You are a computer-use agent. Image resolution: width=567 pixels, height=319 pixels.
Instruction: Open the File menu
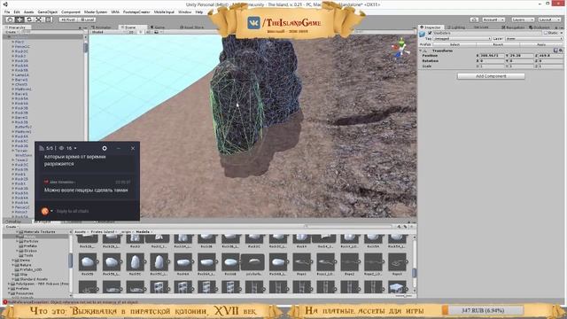click(7, 12)
